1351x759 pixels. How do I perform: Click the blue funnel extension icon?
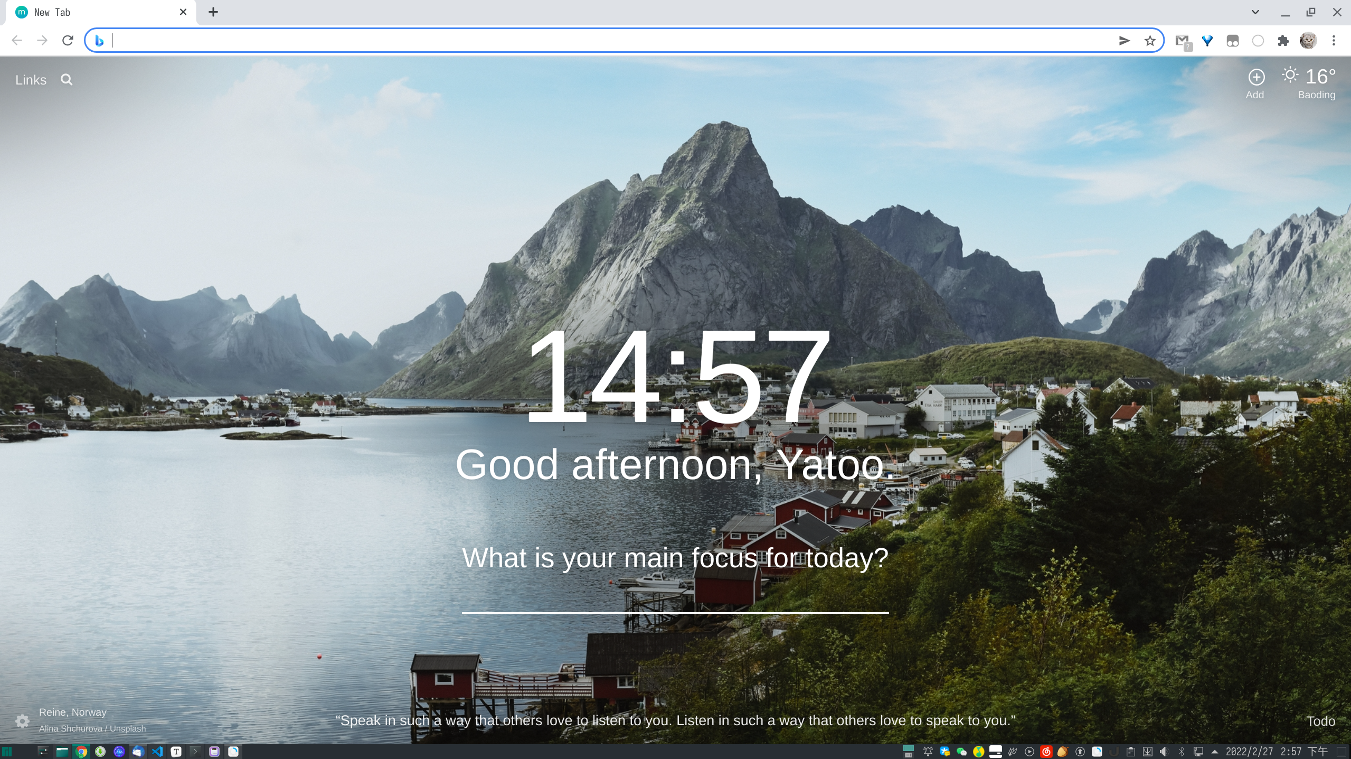[x=1207, y=41]
